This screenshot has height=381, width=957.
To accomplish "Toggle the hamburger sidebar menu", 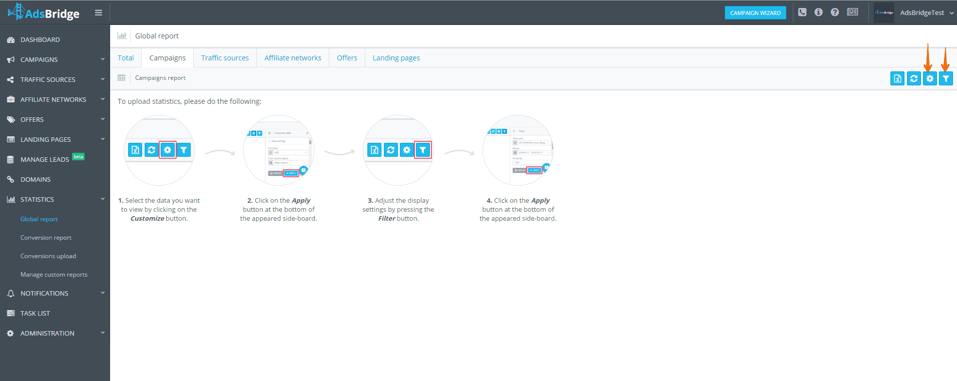I will coord(99,12).
